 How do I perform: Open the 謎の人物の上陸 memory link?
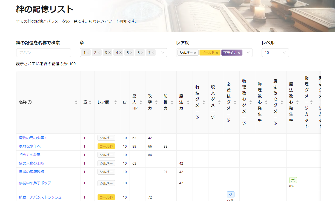(32, 163)
